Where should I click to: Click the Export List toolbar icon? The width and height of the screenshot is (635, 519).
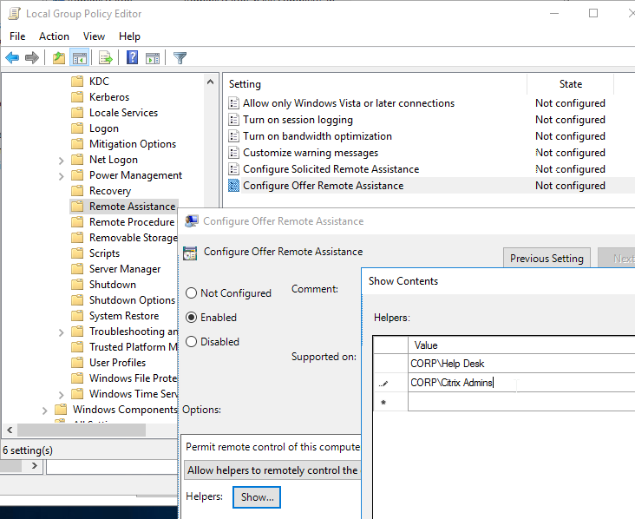point(106,58)
